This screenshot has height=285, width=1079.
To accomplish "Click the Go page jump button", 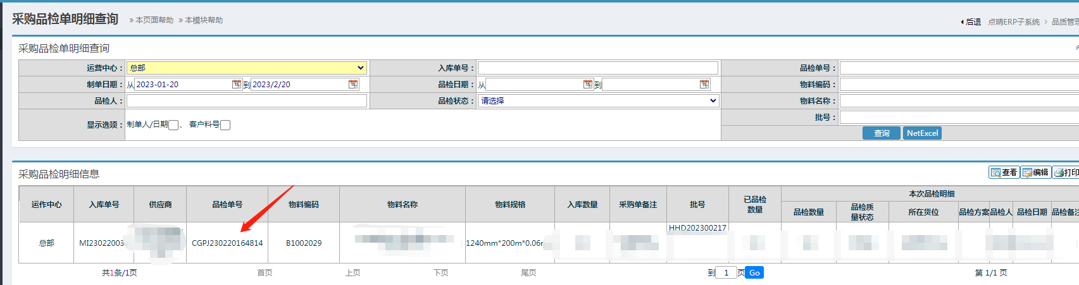I will 754,273.
